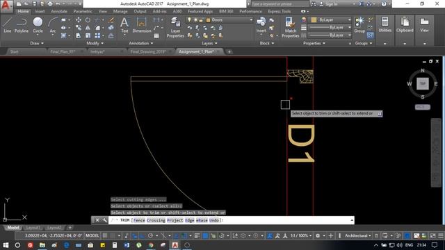Image resolution: width=445 pixels, height=250 pixels.
Task: Click the Move tool in Modify panel
Action: tap(79, 20)
